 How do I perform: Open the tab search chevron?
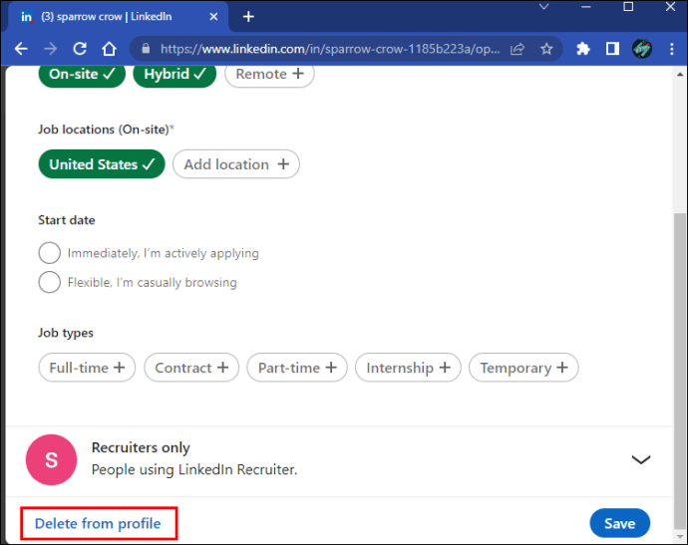544,7
